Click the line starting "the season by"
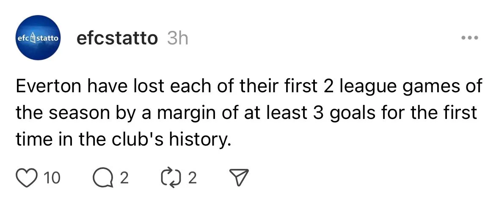 [x=246, y=113]
